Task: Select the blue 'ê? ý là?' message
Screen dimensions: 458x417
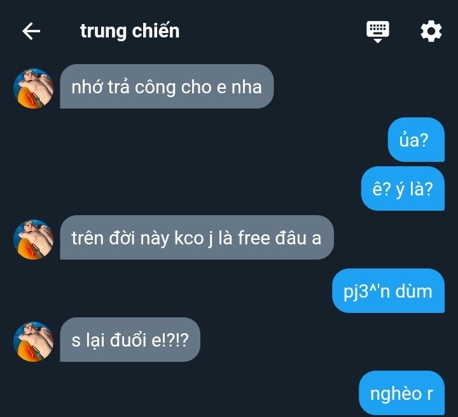Action: pyautogui.click(x=403, y=189)
